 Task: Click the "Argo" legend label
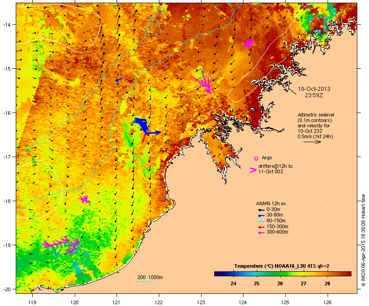coord(267,157)
